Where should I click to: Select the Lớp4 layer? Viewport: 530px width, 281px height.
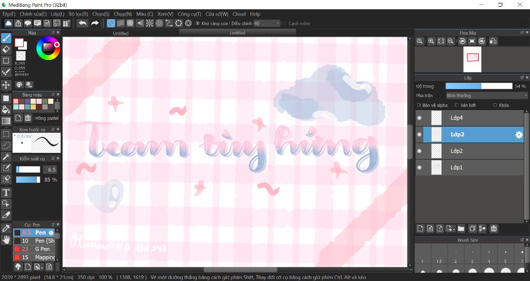tap(470, 118)
